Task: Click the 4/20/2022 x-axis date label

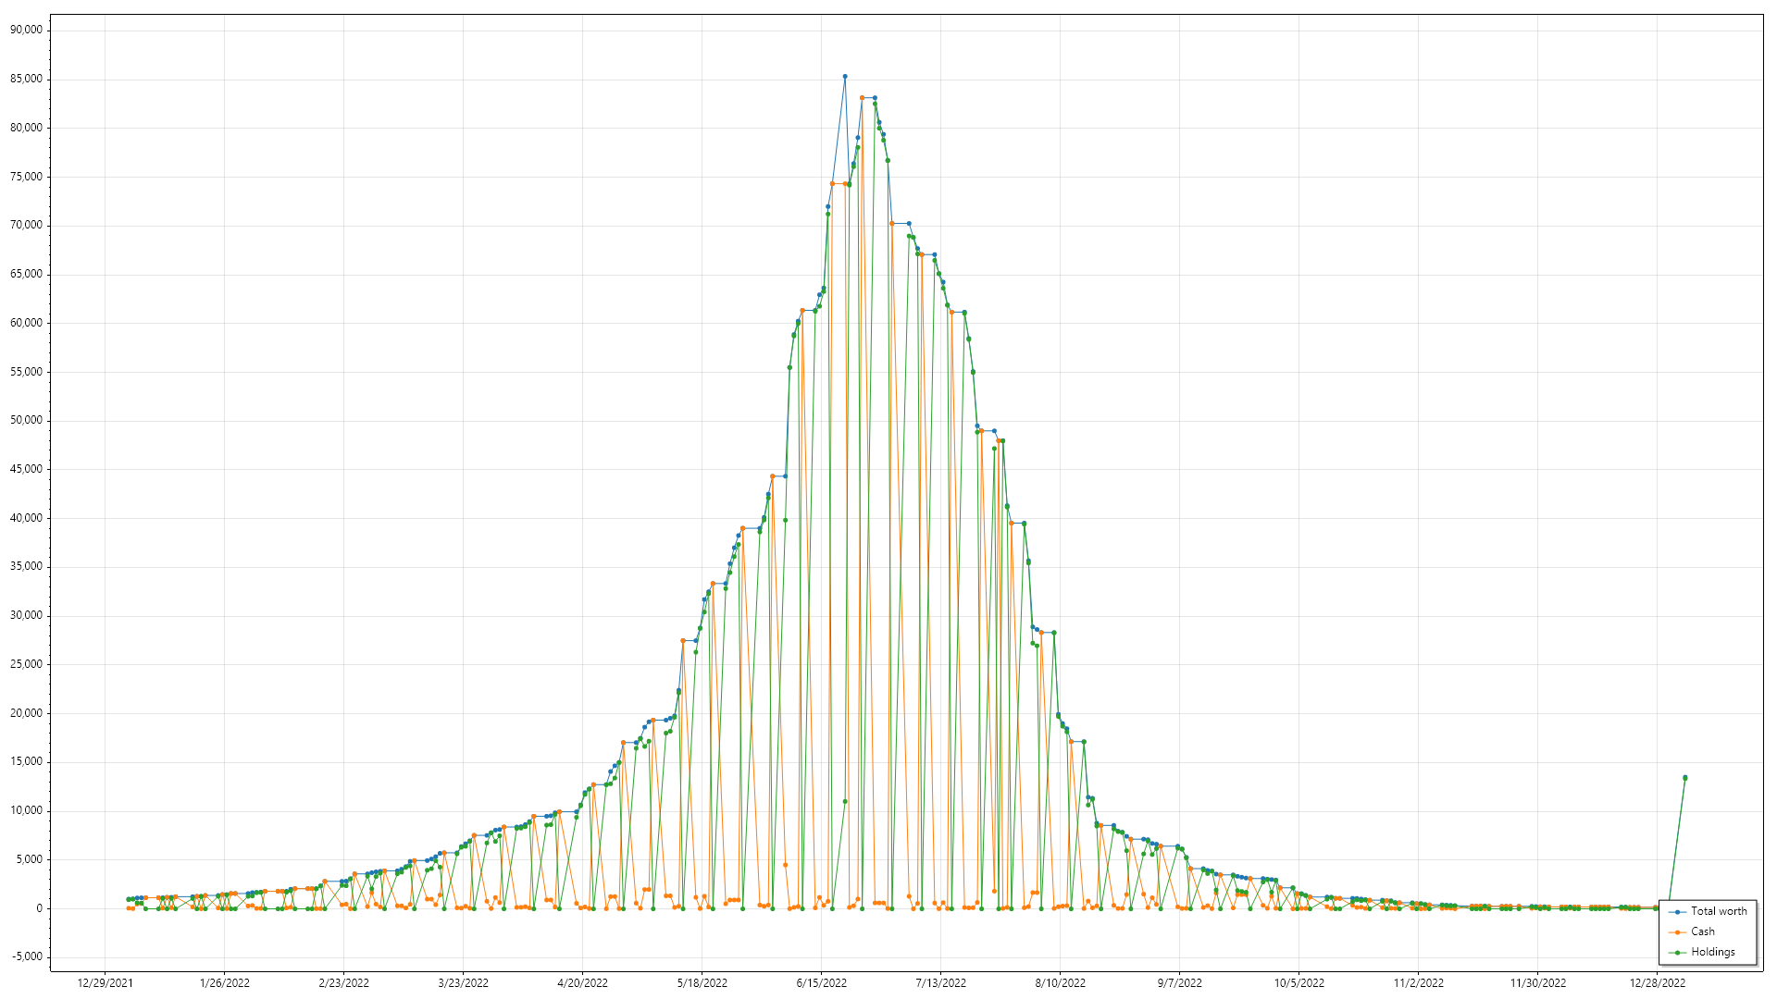Action: pos(582,983)
